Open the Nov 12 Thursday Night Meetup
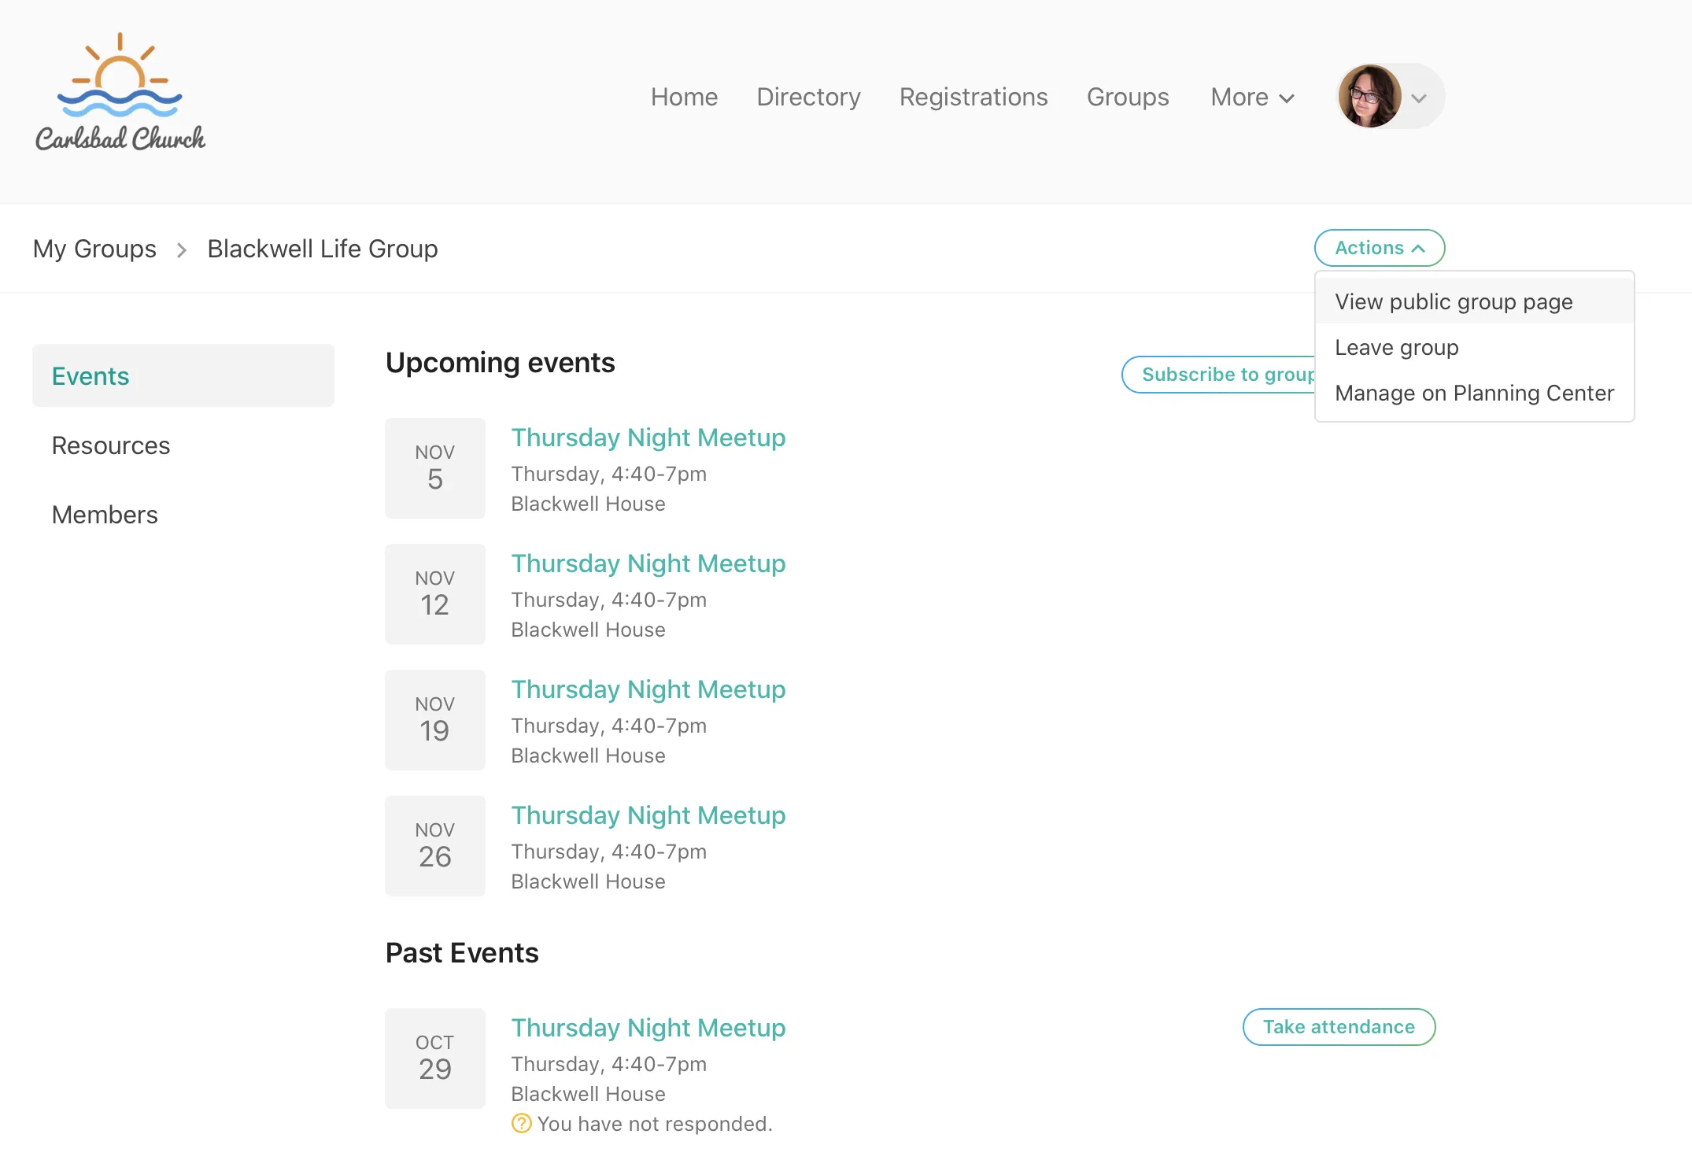The height and width of the screenshot is (1149, 1692). (x=648, y=563)
